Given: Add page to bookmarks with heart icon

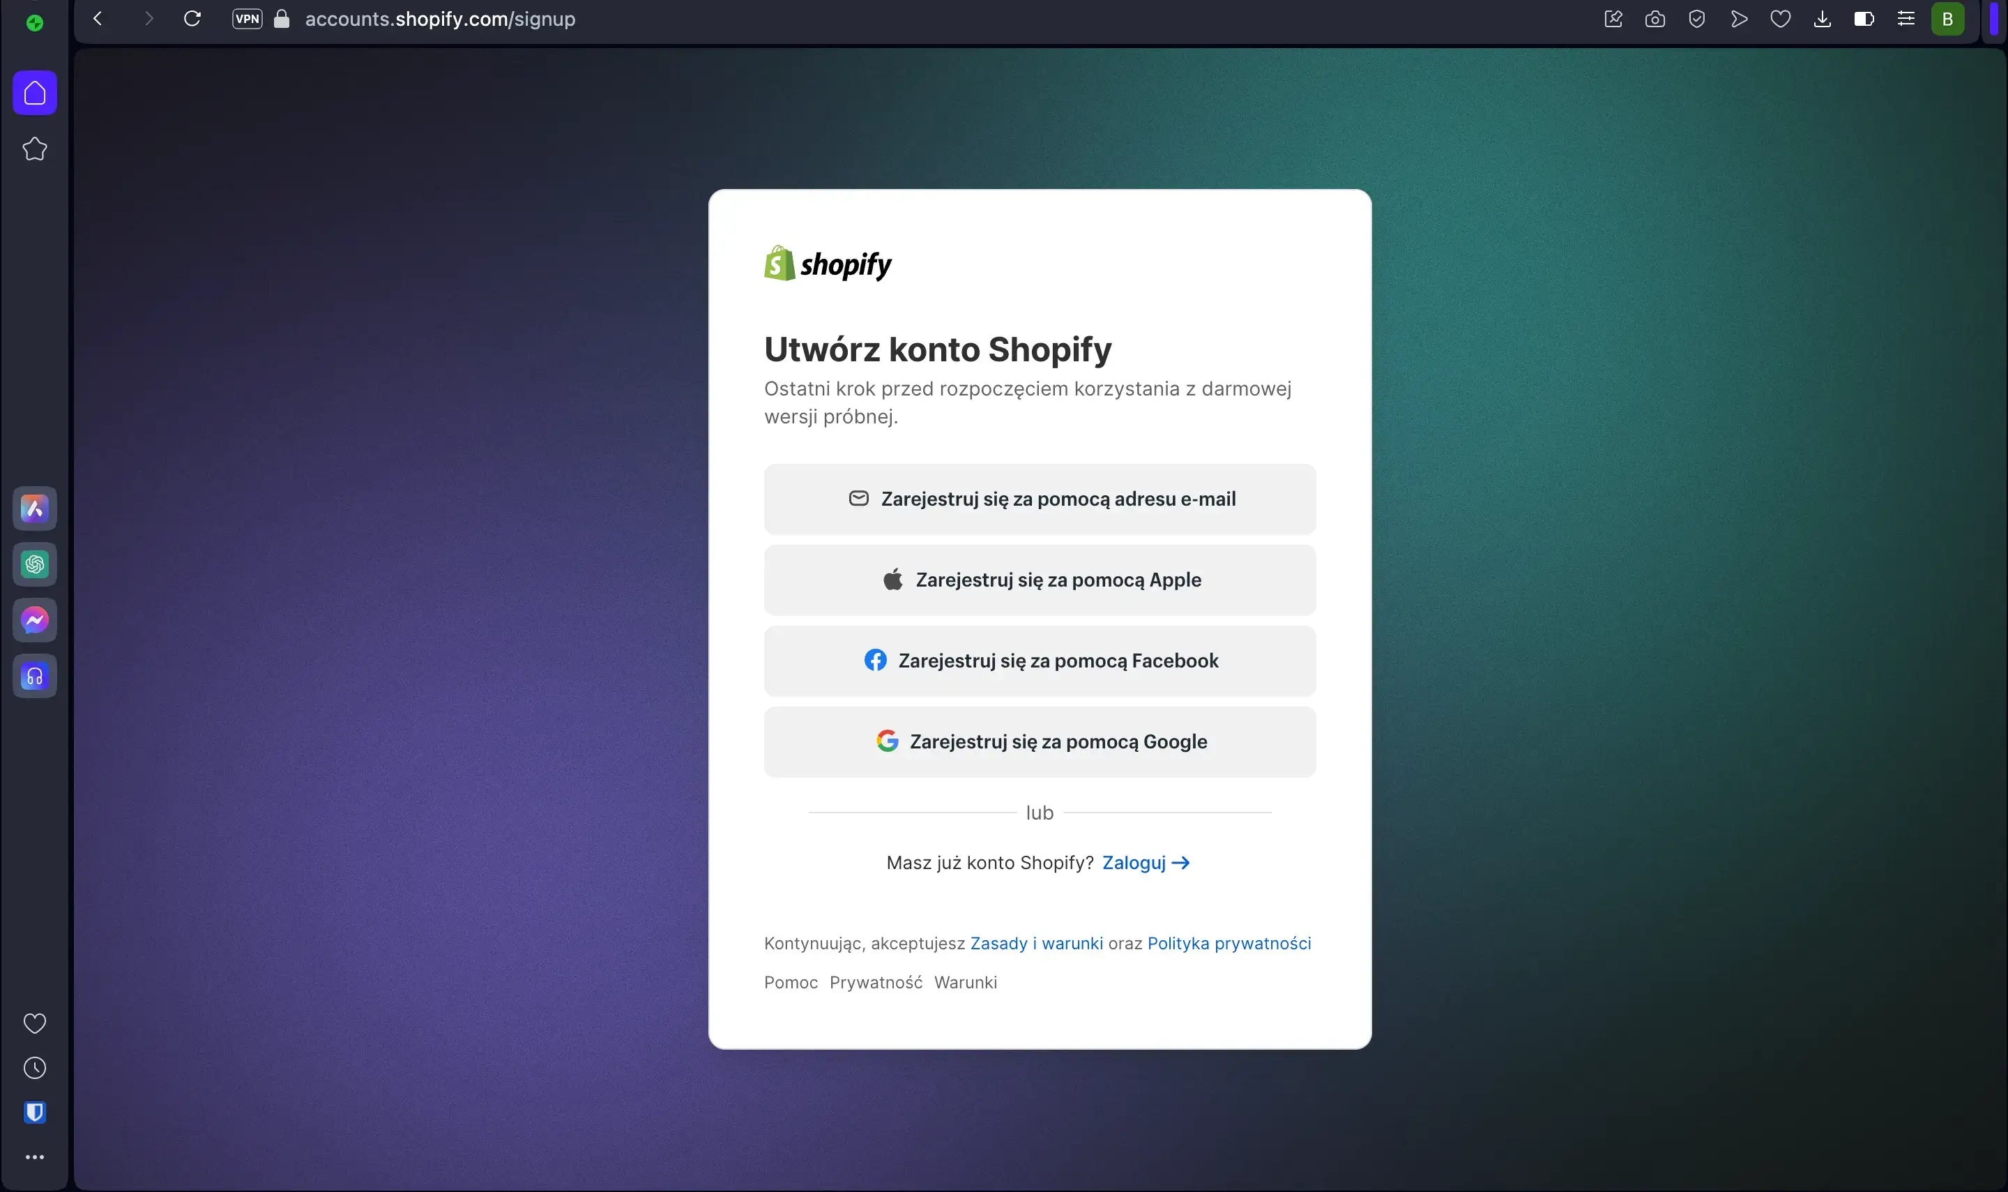Looking at the screenshot, I should click(x=1780, y=18).
